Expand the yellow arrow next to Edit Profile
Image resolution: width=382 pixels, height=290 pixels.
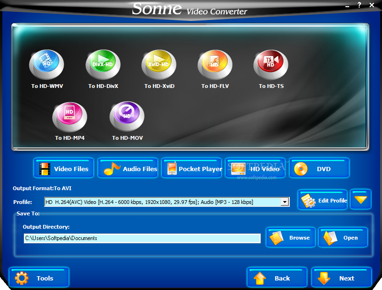(x=361, y=200)
